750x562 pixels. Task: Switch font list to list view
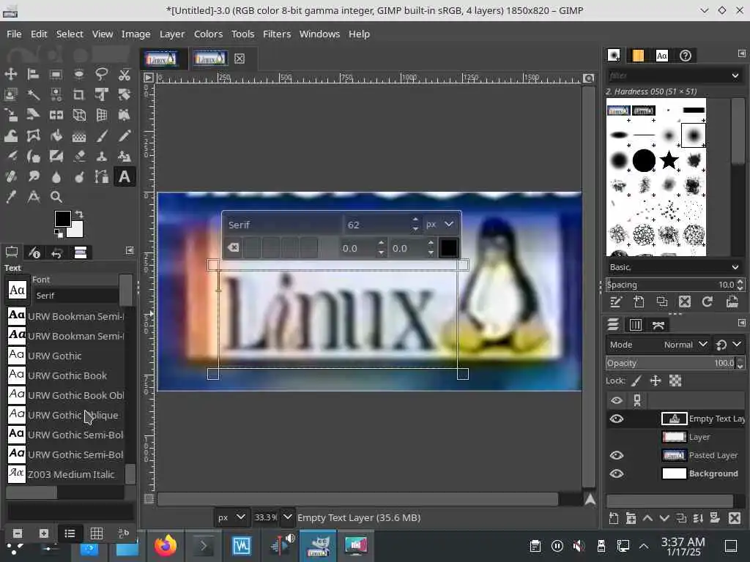tap(70, 533)
